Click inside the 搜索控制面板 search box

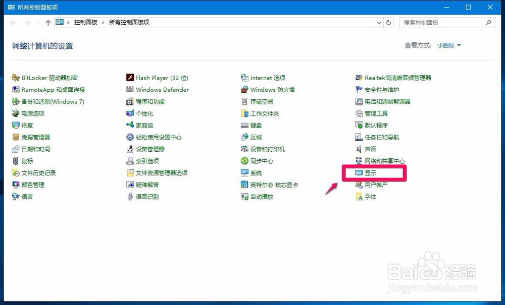point(439,22)
